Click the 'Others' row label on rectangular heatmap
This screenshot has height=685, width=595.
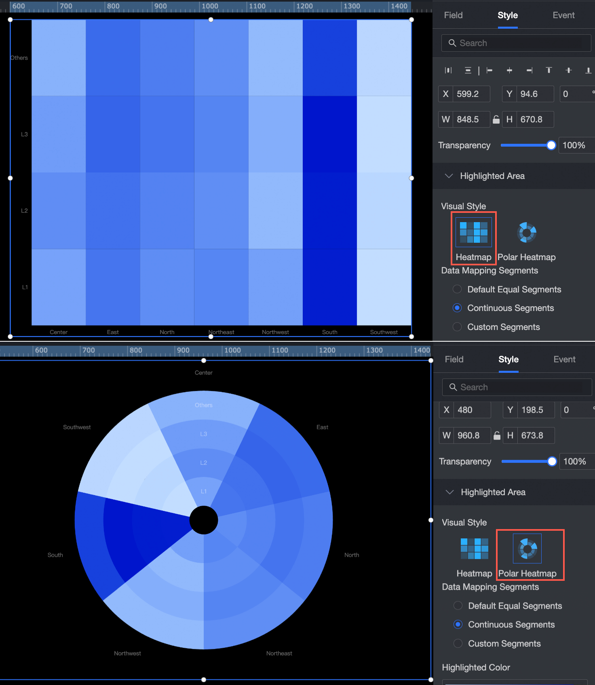coord(19,58)
